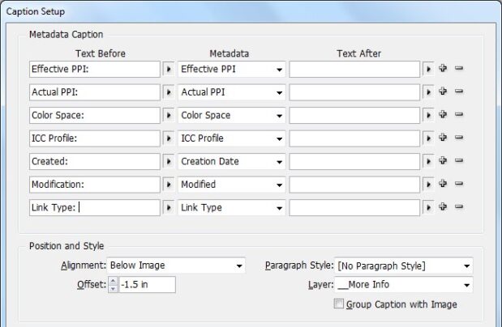Open the Color Space metadata dropdown
The image size is (502, 327).
click(x=232, y=116)
